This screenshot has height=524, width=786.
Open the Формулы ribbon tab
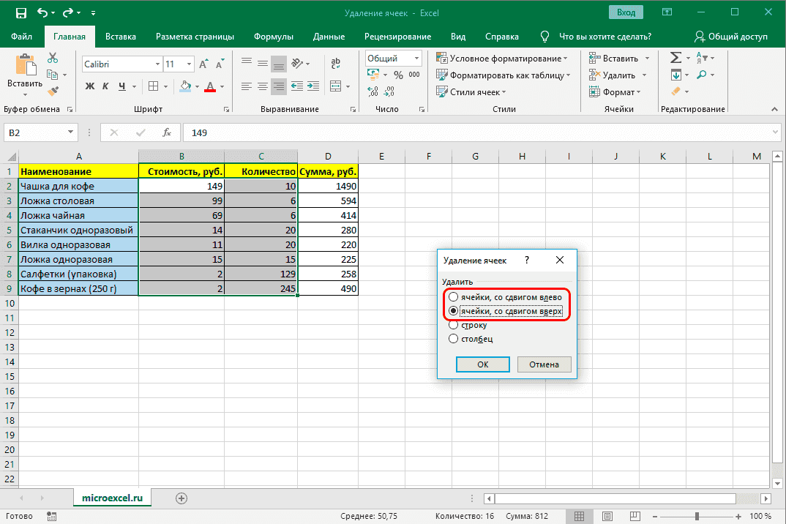(273, 37)
